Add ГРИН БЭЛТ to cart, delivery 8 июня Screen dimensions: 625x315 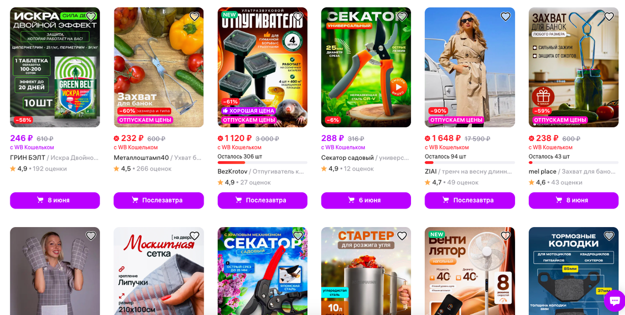tap(55, 200)
